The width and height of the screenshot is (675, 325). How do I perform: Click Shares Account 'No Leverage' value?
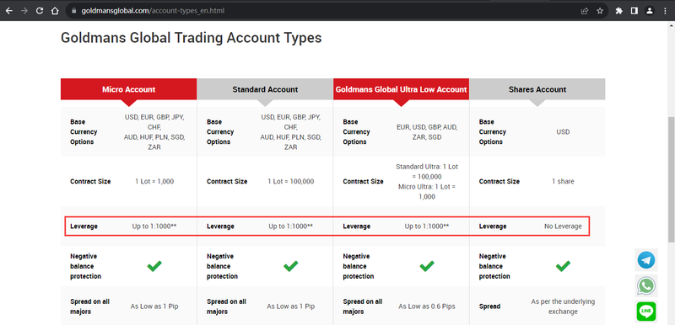563,226
